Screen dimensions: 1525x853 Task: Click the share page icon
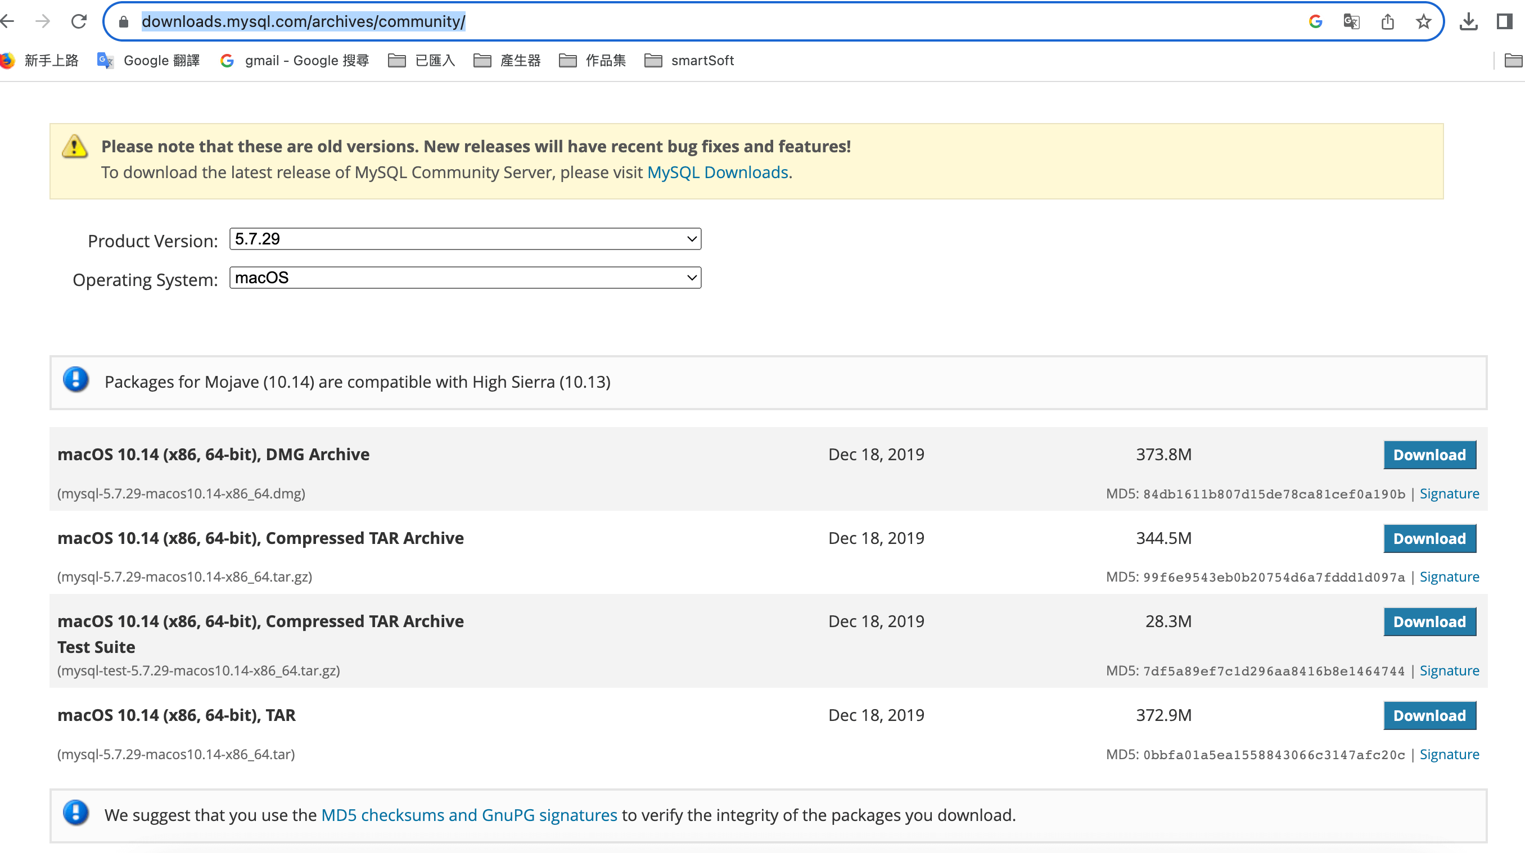(x=1387, y=22)
